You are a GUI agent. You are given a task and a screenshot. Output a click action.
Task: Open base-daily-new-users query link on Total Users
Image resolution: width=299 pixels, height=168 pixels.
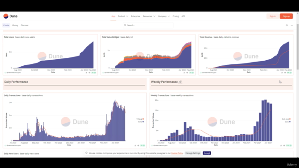coord(25,37)
